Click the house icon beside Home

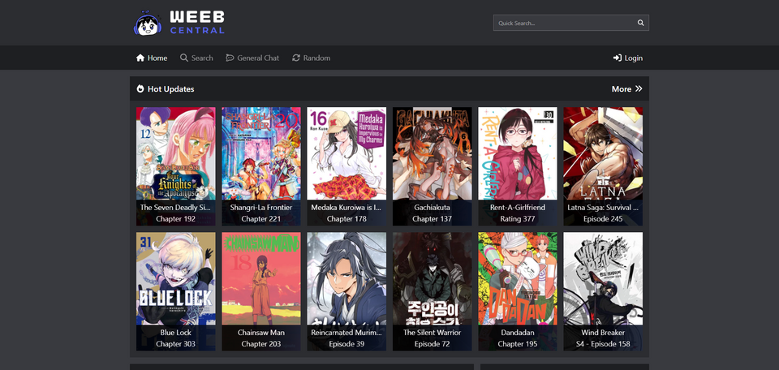[140, 58]
